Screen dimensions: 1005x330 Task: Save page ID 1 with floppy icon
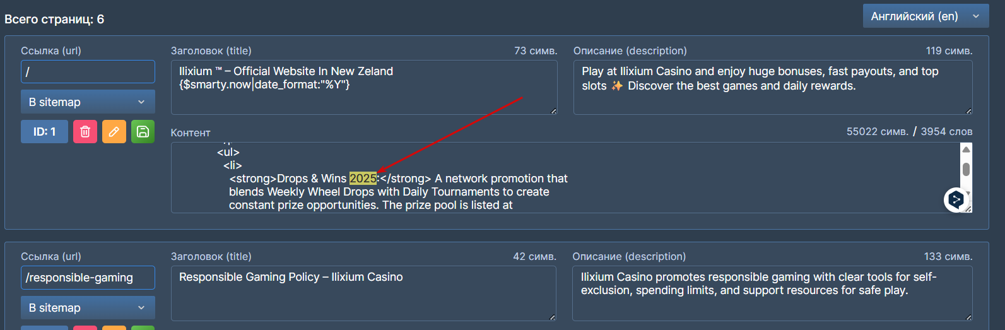coord(143,132)
